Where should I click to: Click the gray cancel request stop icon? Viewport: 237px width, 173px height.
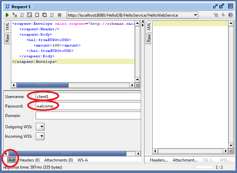[x=60, y=15]
